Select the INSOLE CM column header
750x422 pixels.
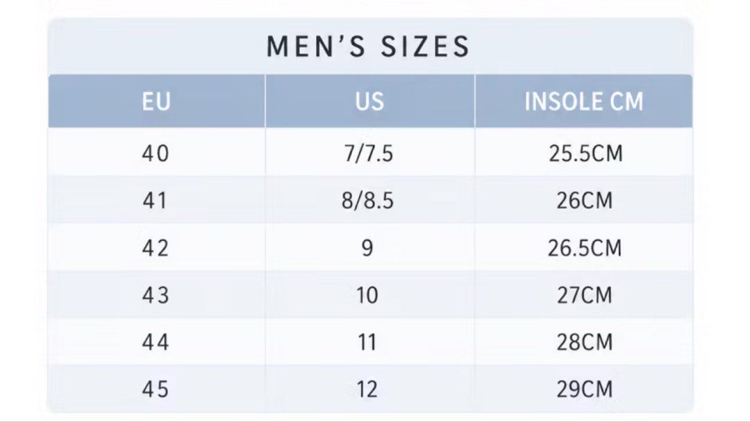point(583,101)
